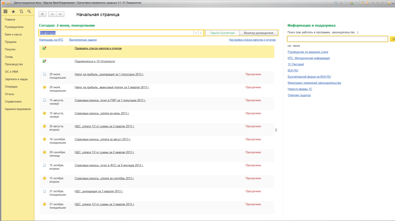Click coin icon for 'авансовый платеж за 2 квартал' row

pos(44,87)
